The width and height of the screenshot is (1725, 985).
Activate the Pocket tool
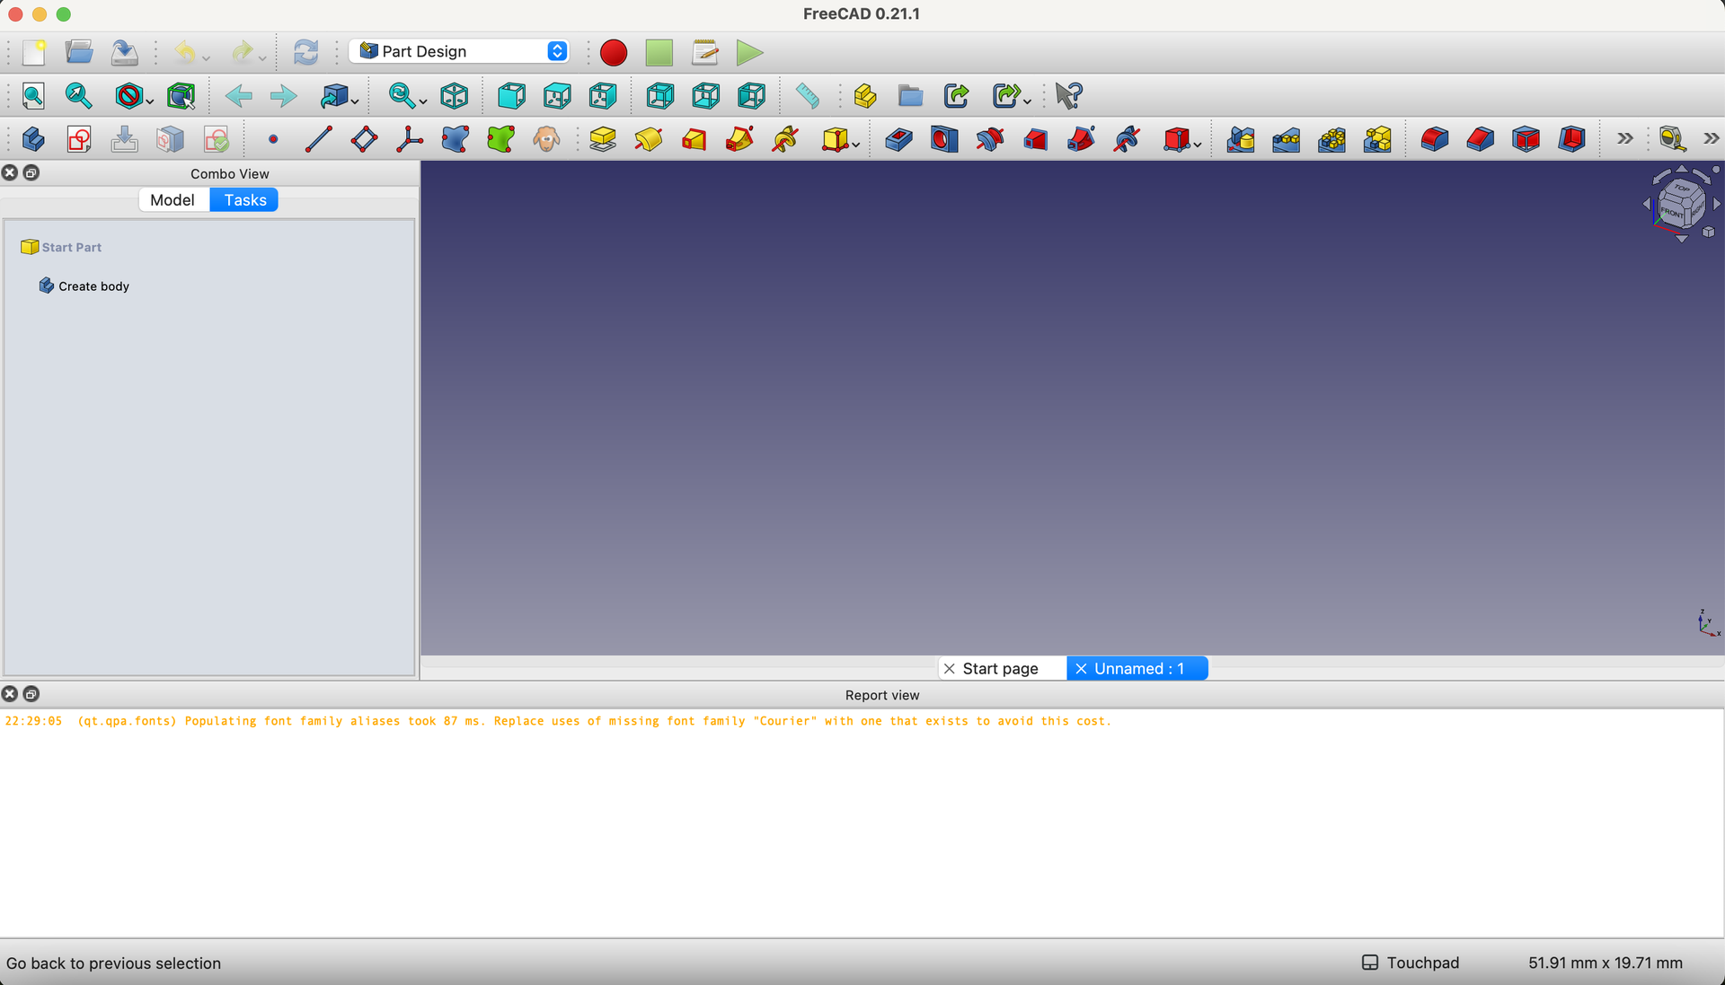pos(898,139)
